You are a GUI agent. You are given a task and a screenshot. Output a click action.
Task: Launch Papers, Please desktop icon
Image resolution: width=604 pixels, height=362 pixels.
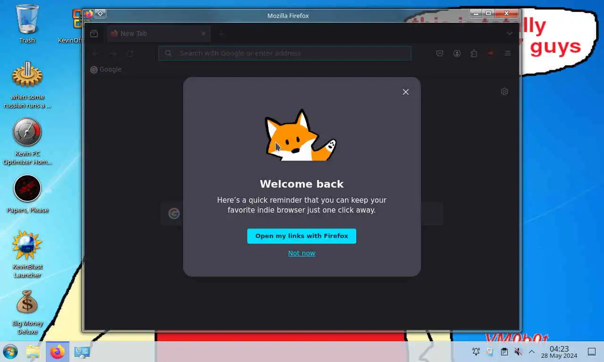click(27, 194)
